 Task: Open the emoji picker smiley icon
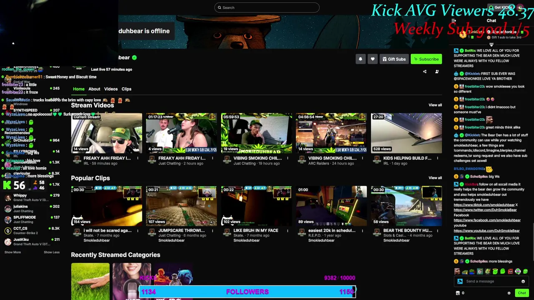tap(523, 281)
